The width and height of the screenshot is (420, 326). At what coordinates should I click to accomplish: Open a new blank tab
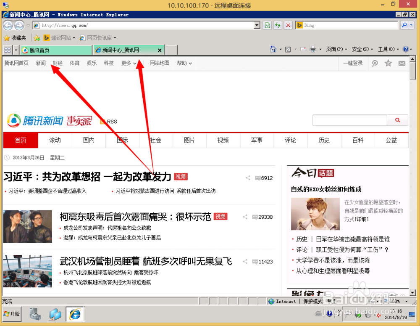pyautogui.click(x=171, y=50)
